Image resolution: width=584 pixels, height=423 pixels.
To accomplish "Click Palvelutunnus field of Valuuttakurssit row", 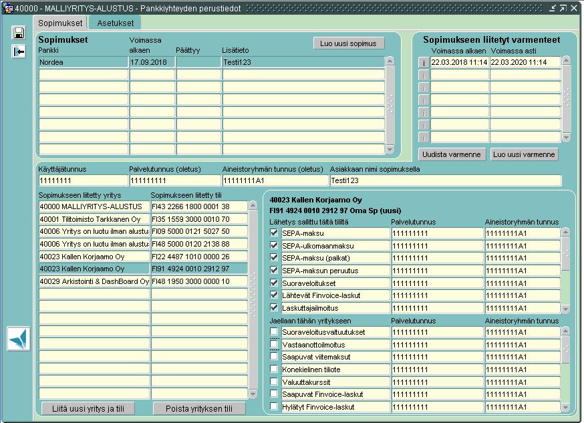I will [437, 382].
